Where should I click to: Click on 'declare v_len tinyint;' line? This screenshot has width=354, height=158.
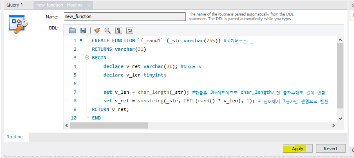pos(134,75)
